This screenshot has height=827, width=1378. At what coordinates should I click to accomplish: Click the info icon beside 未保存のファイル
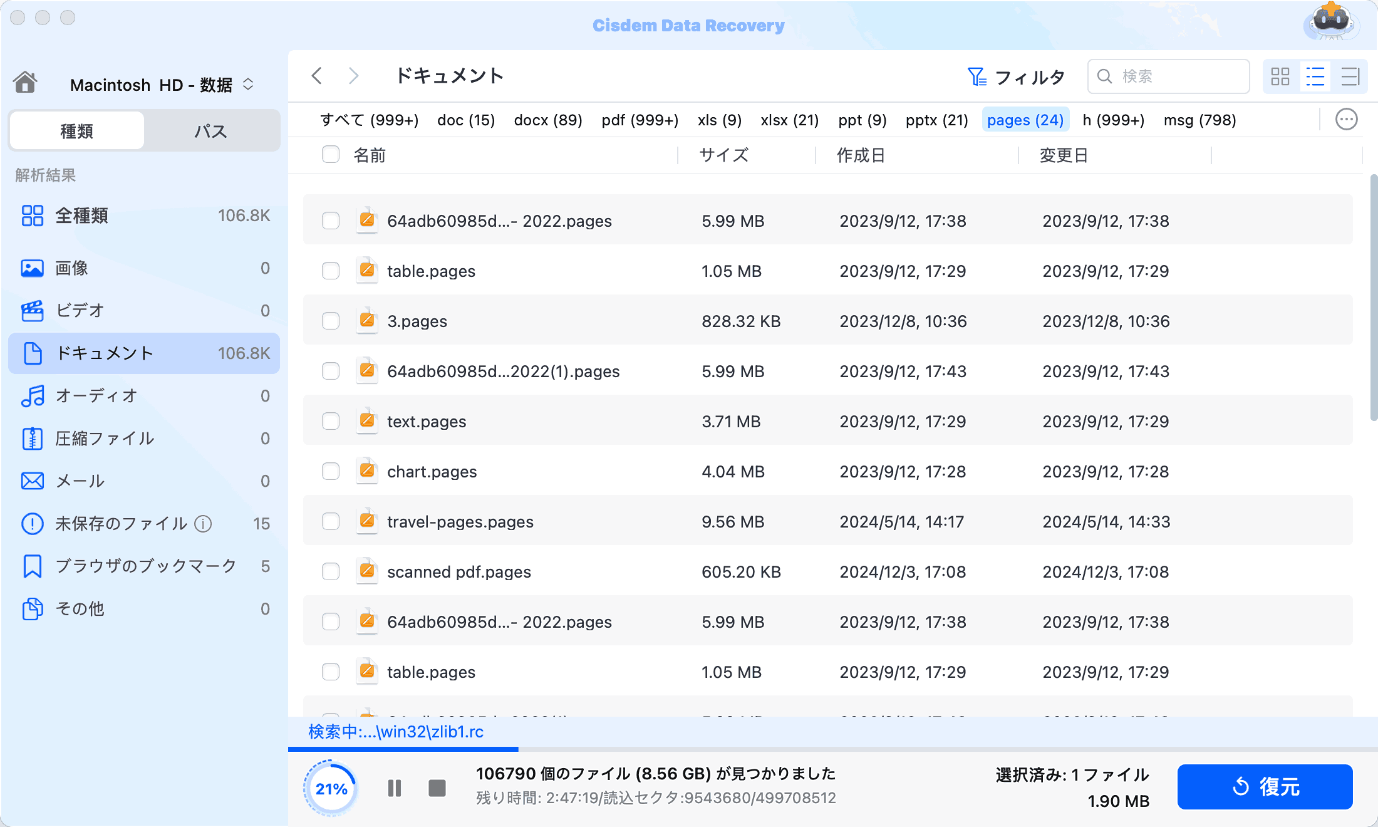pos(203,524)
